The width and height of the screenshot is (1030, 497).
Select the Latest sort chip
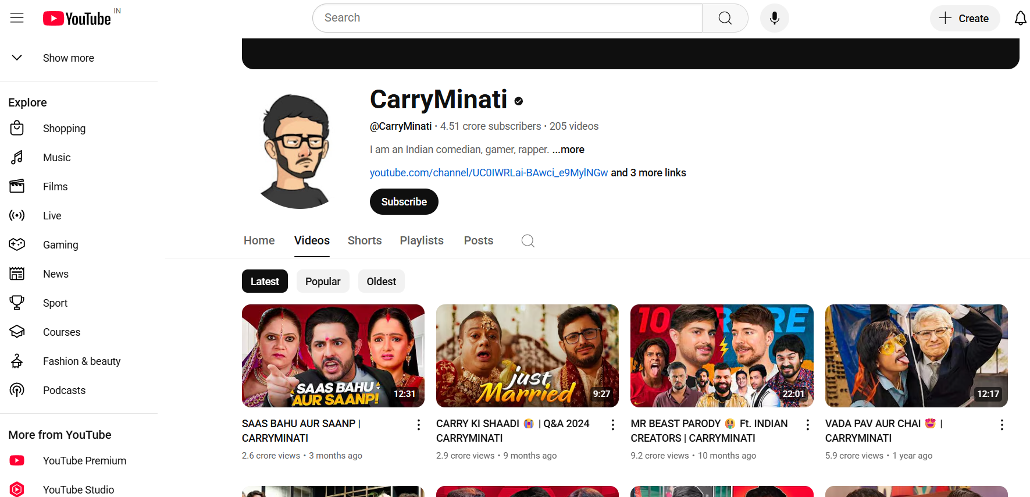coord(265,281)
